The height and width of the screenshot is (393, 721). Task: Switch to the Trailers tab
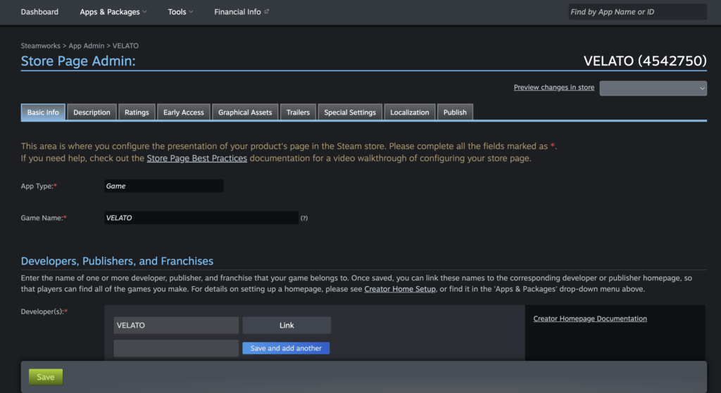[298, 112]
